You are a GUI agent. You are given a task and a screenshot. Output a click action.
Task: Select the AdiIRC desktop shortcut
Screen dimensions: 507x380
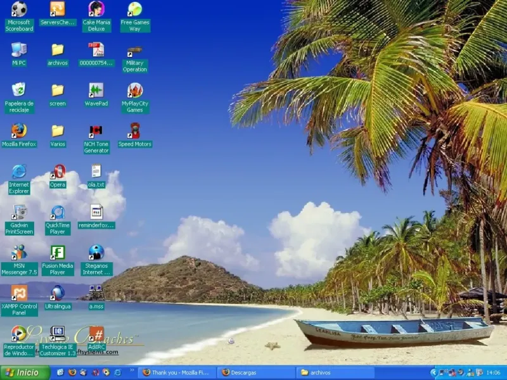tap(96, 338)
